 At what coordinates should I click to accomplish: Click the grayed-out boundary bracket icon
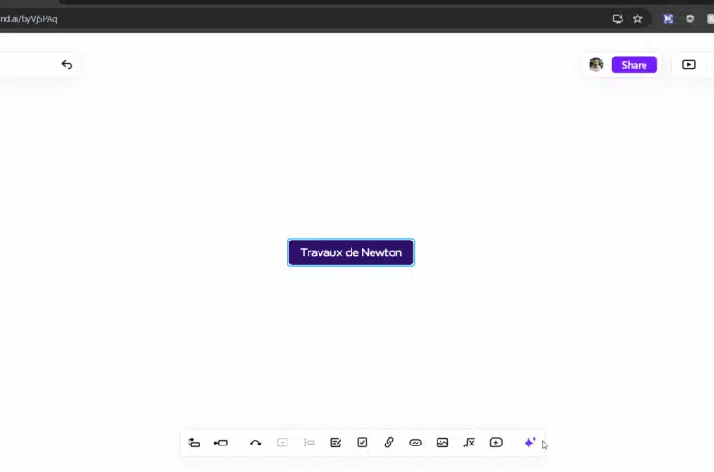(309, 443)
